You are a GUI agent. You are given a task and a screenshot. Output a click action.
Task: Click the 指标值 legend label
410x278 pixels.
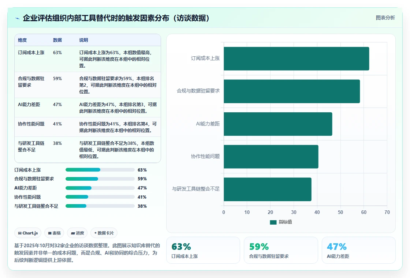(x=285, y=222)
